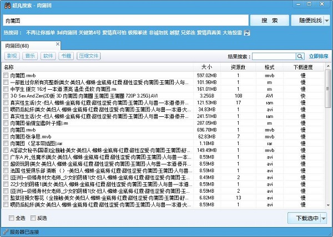The height and width of the screenshot is (237, 333).
Task: Sort by the 资源数 column header
Action: 238,67
